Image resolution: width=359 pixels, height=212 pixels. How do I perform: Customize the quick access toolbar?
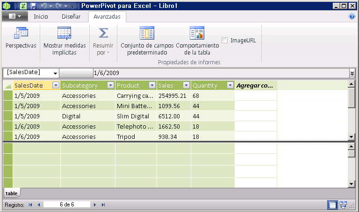click(72, 7)
